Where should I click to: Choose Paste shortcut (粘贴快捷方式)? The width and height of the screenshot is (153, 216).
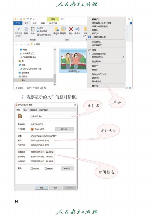[x=44, y=34]
